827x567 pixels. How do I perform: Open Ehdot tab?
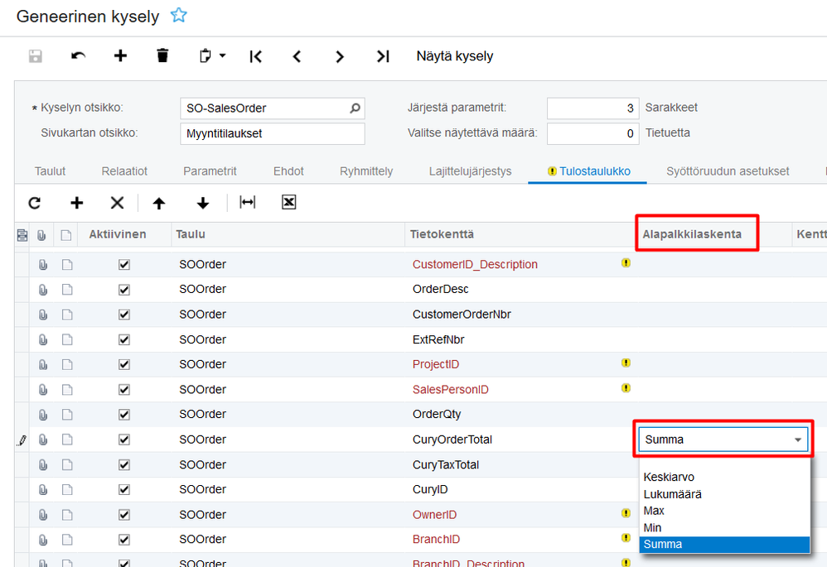click(288, 171)
